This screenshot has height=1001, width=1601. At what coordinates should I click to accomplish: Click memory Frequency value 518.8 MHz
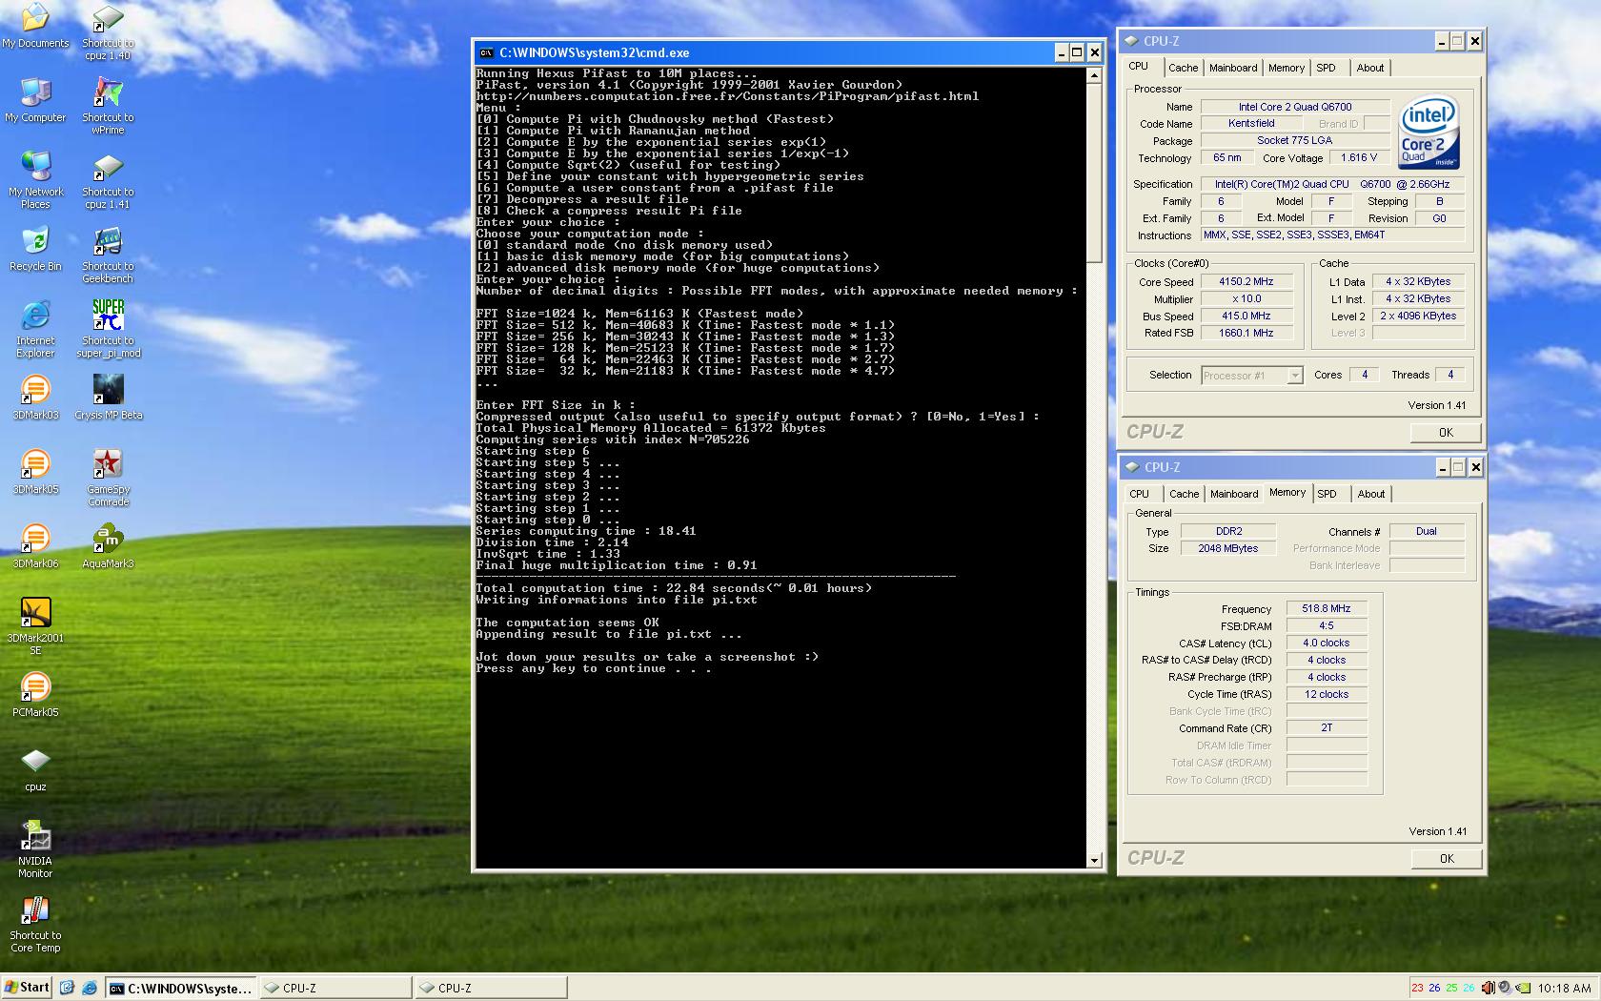pos(1326,608)
